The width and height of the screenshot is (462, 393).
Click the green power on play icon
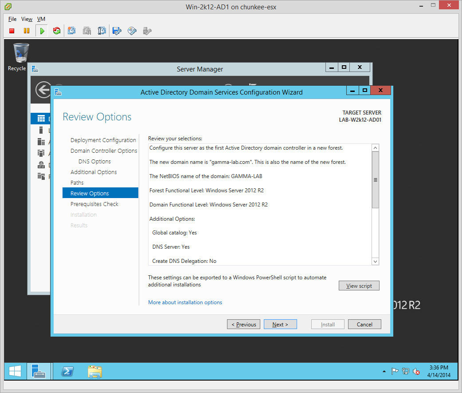pos(42,31)
